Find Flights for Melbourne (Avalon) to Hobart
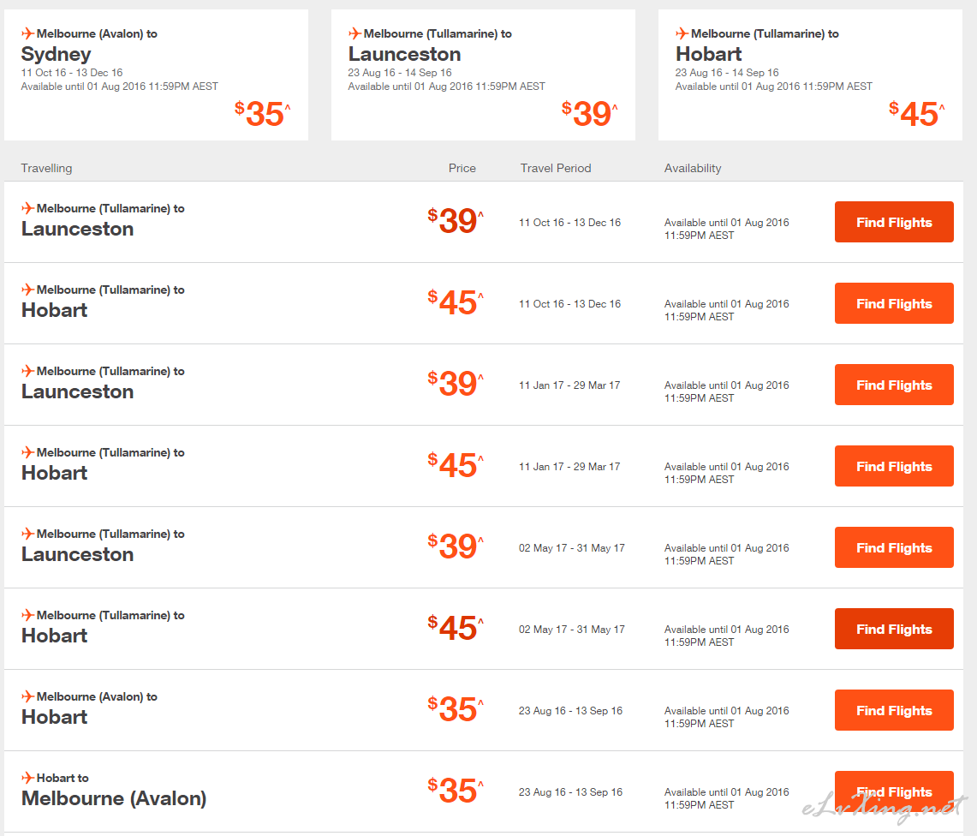Screen dimensions: 977x836 tap(894, 710)
